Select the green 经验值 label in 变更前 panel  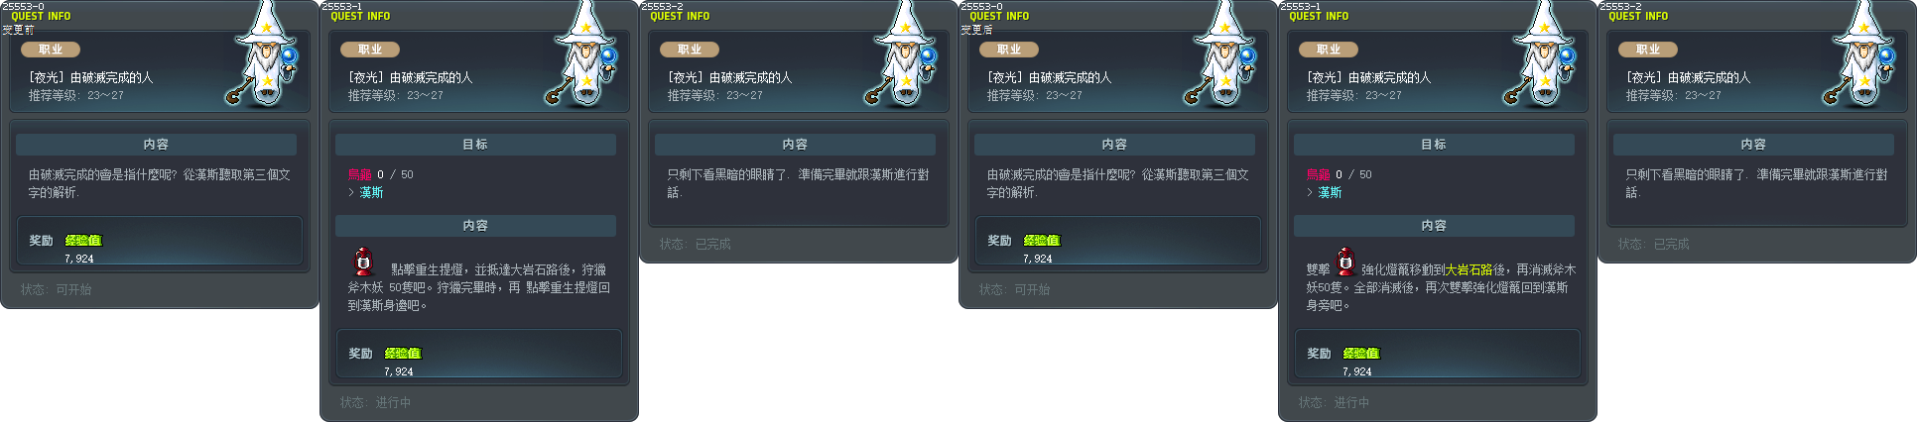click(x=83, y=241)
